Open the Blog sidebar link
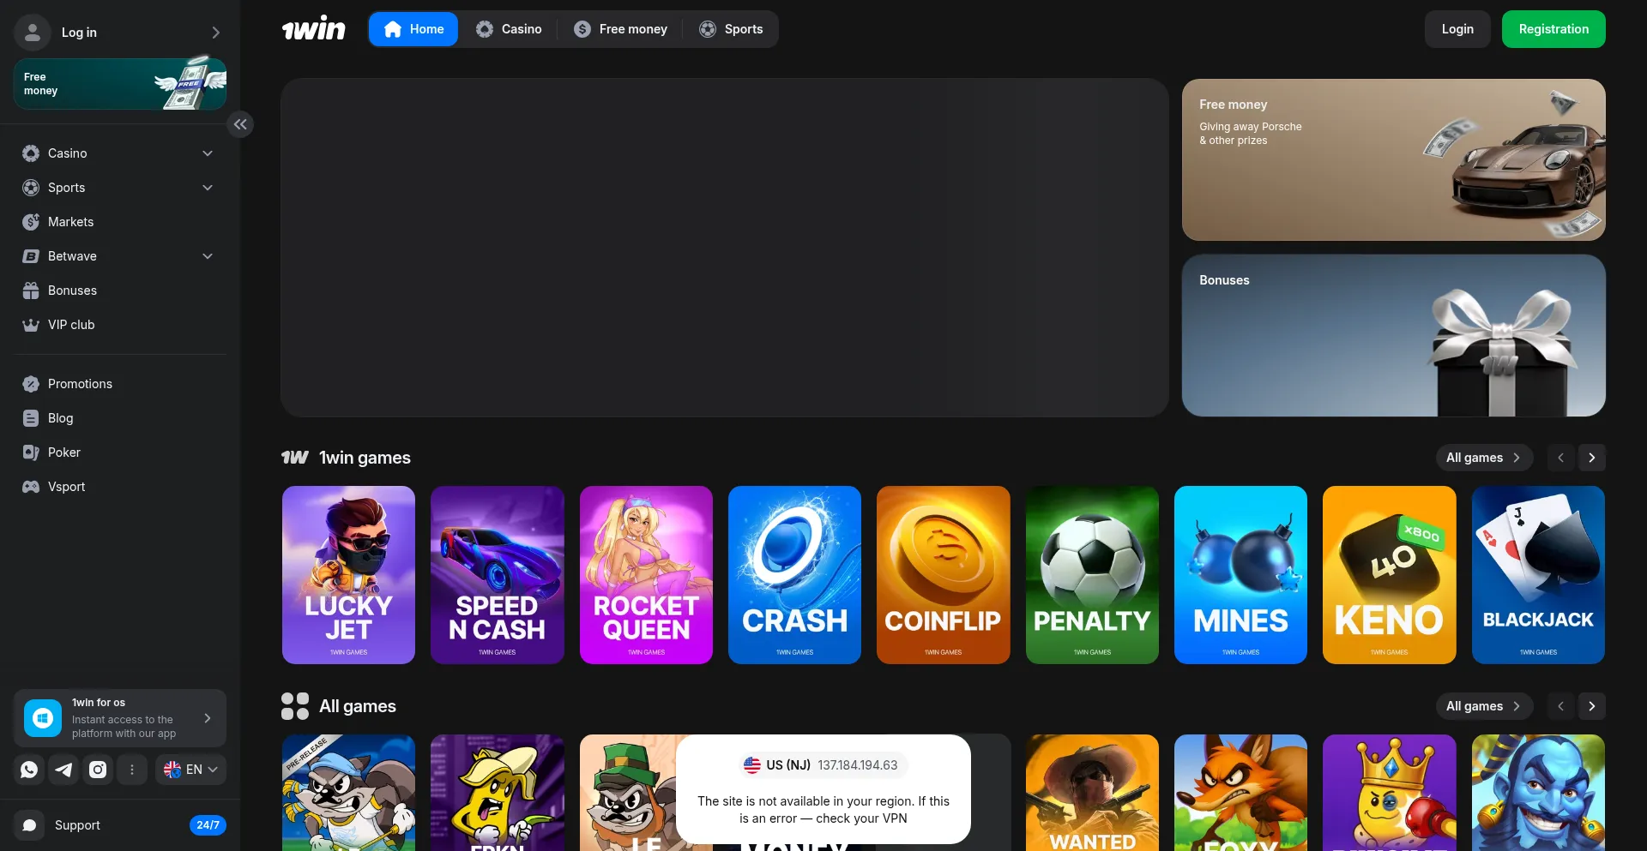 [x=120, y=418]
